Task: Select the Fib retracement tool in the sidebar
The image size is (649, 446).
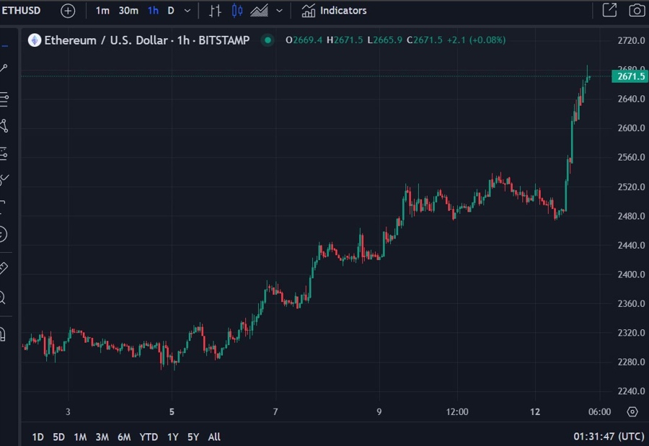Action: coord(4,99)
